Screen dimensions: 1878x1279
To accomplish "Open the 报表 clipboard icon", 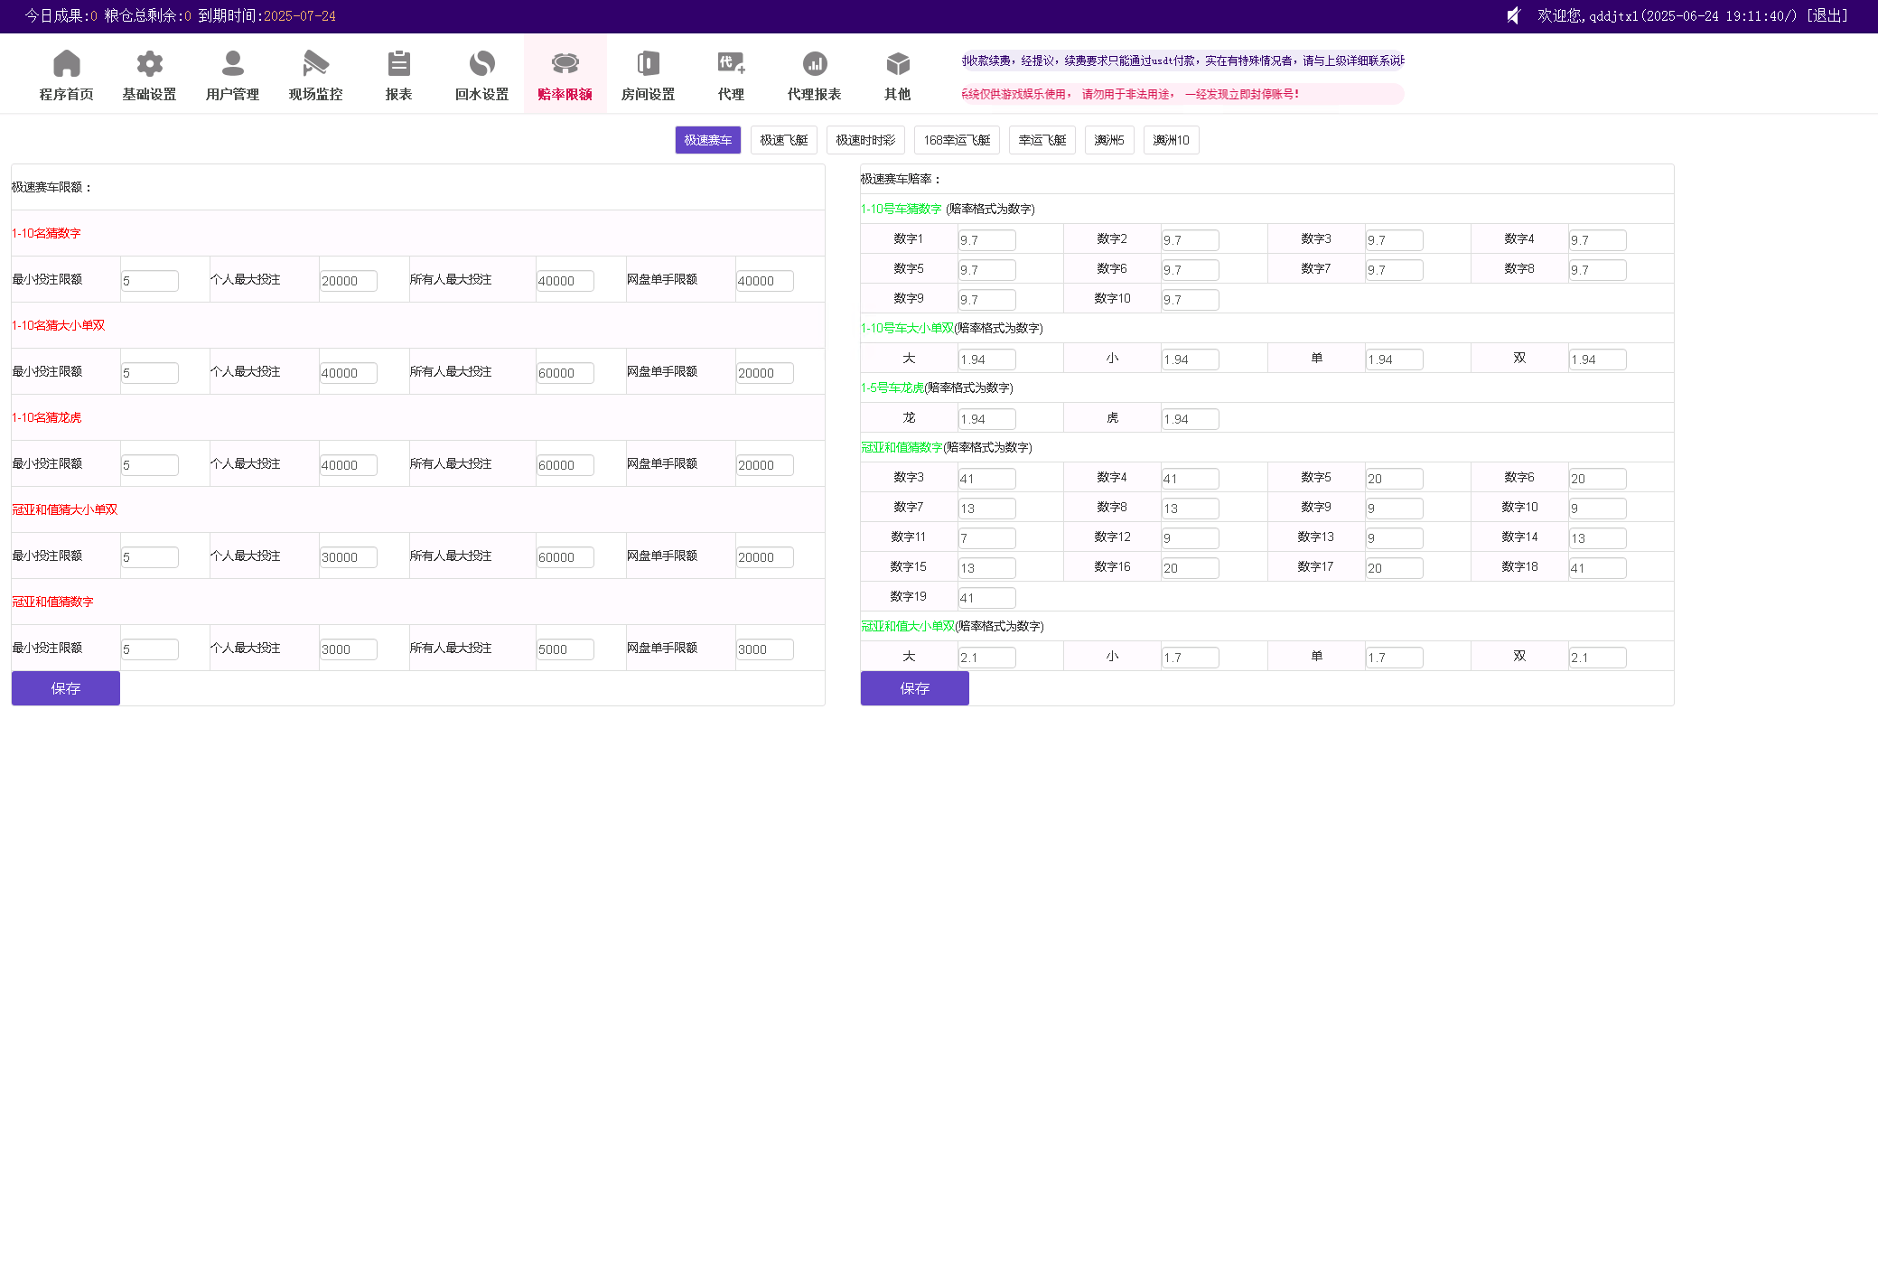I will 398,64.
